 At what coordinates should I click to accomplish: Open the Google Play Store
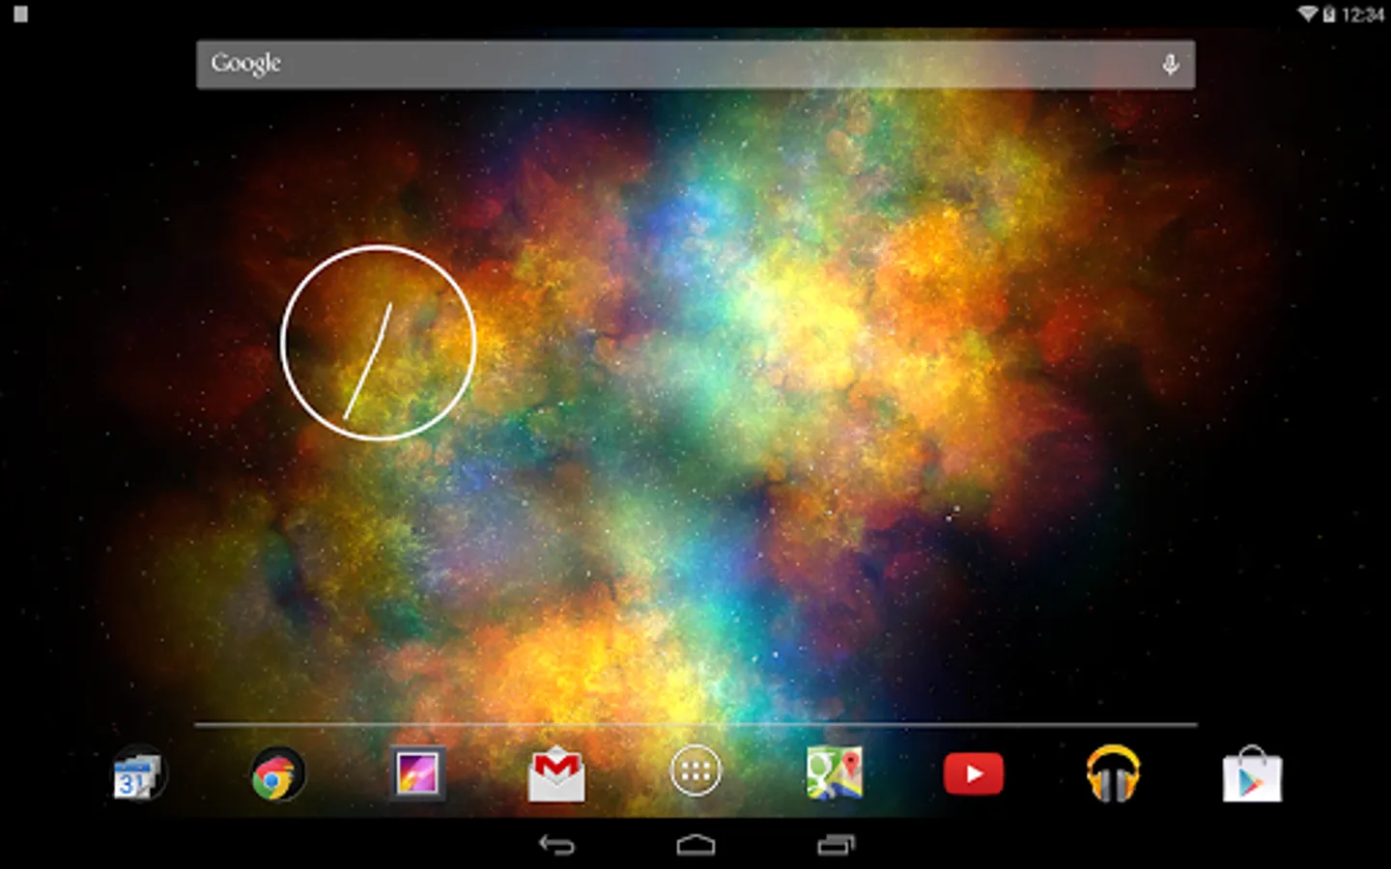[x=1252, y=773]
